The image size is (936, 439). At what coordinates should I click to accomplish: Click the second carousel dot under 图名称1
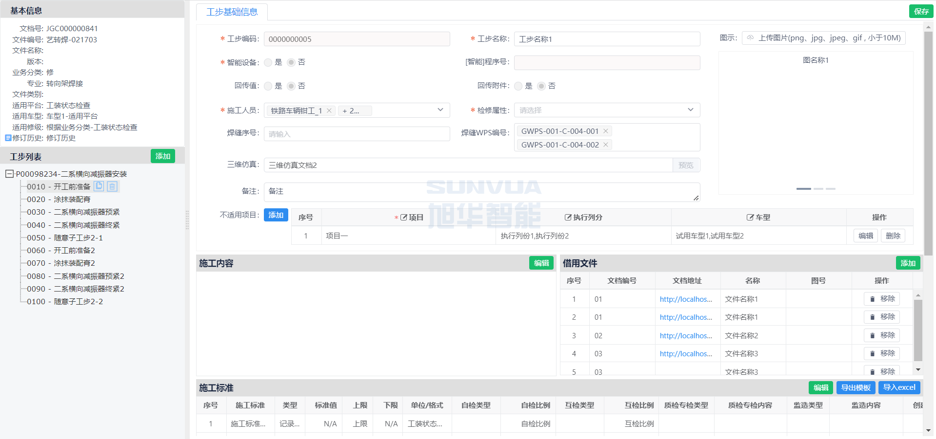818,189
